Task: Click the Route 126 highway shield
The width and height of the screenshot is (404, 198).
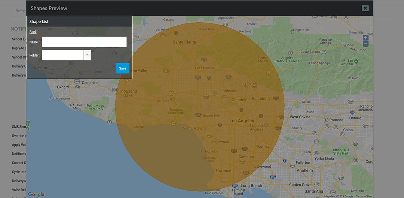Action: coord(163,35)
